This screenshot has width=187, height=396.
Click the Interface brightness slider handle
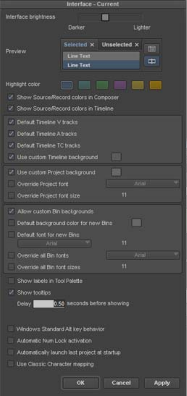tap(105, 17)
